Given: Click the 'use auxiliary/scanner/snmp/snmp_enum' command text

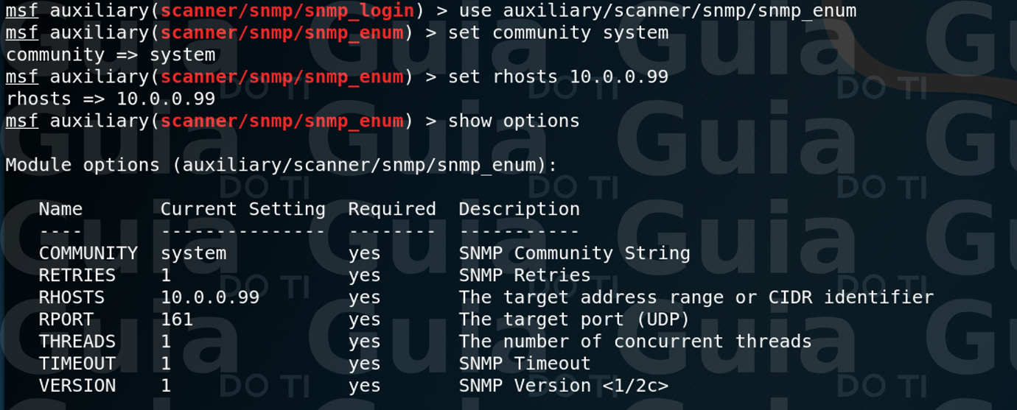Looking at the screenshot, I should pos(657,11).
